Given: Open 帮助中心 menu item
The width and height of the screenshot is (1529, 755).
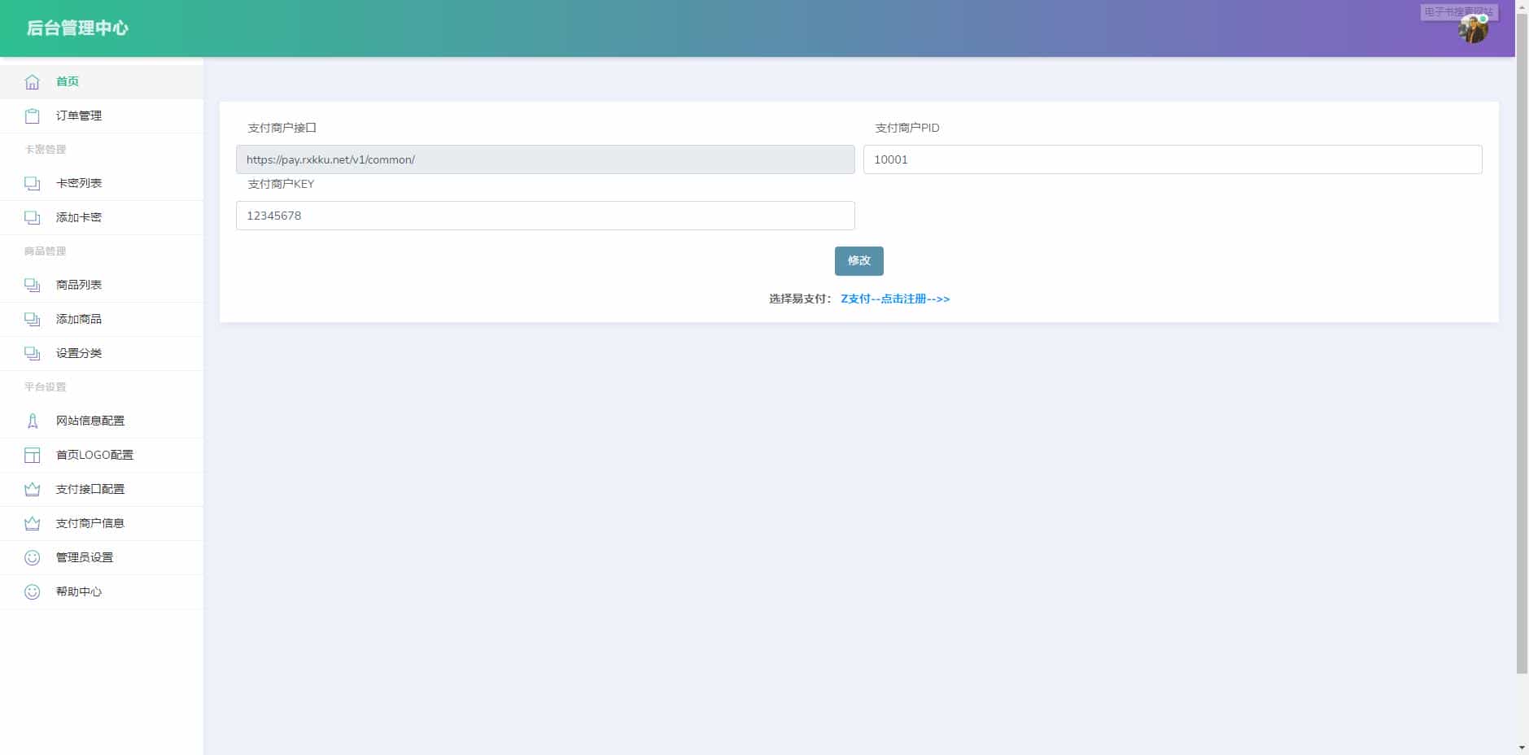Looking at the screenshot, I should click(x=102, y=592).
